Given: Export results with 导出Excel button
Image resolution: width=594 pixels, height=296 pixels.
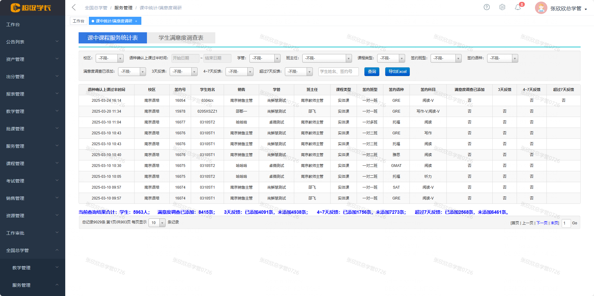Looking at the screenshot, I should pos(397,72).
